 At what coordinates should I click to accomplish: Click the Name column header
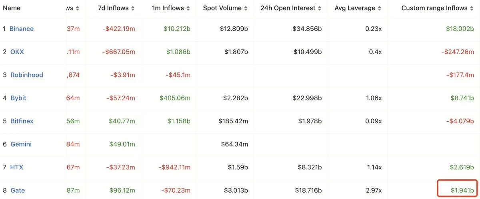pos(12,8)
